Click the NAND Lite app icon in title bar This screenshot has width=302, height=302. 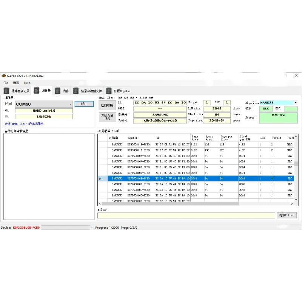[3, 76]
